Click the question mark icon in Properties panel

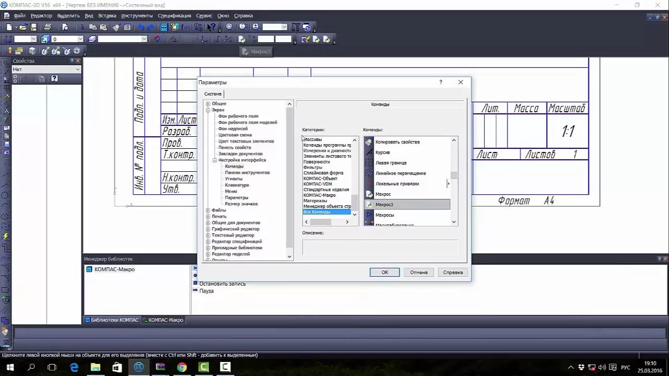[54, 79]
